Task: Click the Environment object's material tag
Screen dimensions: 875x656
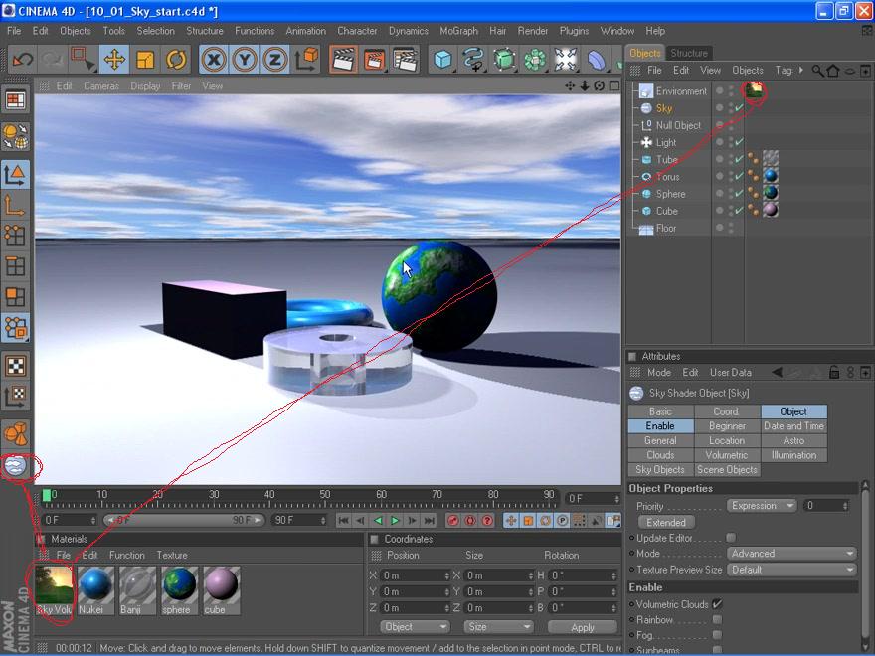Action: (754, 90)
